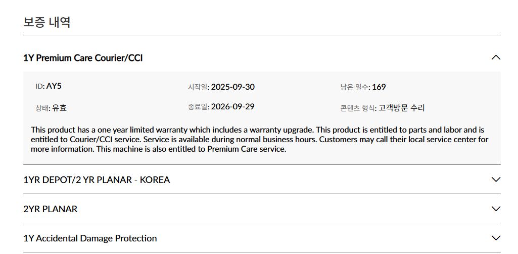Click the 1Y Premium Care Courier/CCI title
The width and height of the screenshot is (518, 254).
[x=83, y=58]
